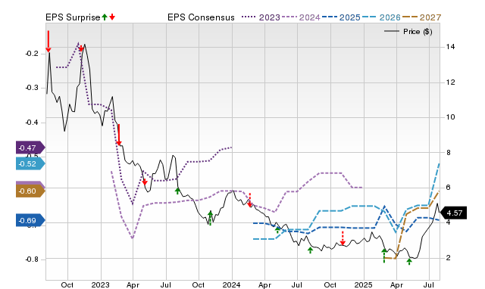Click the red dashed miss arrow in November 2024
This screenshot has width=485, height=289.
[x=343, y=238]
